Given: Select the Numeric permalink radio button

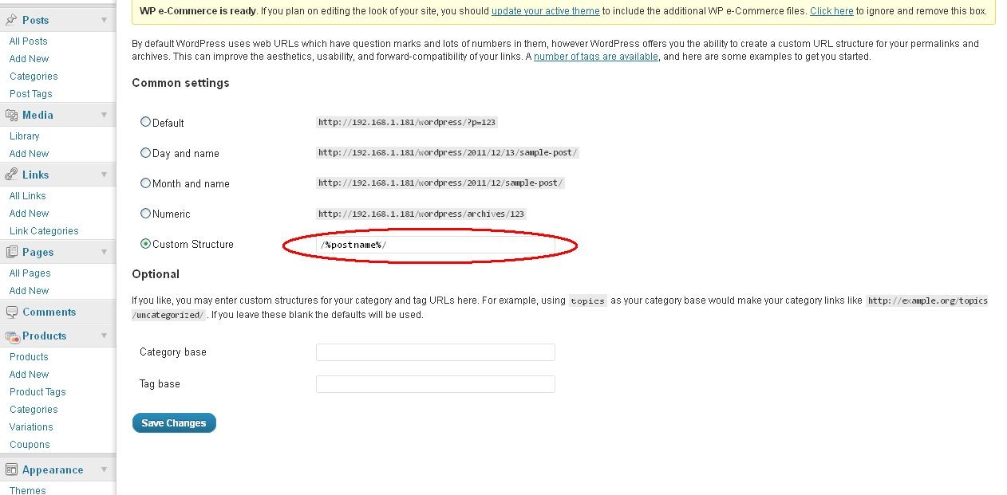Looking at the screenshot, I should [x=145, y=213].
